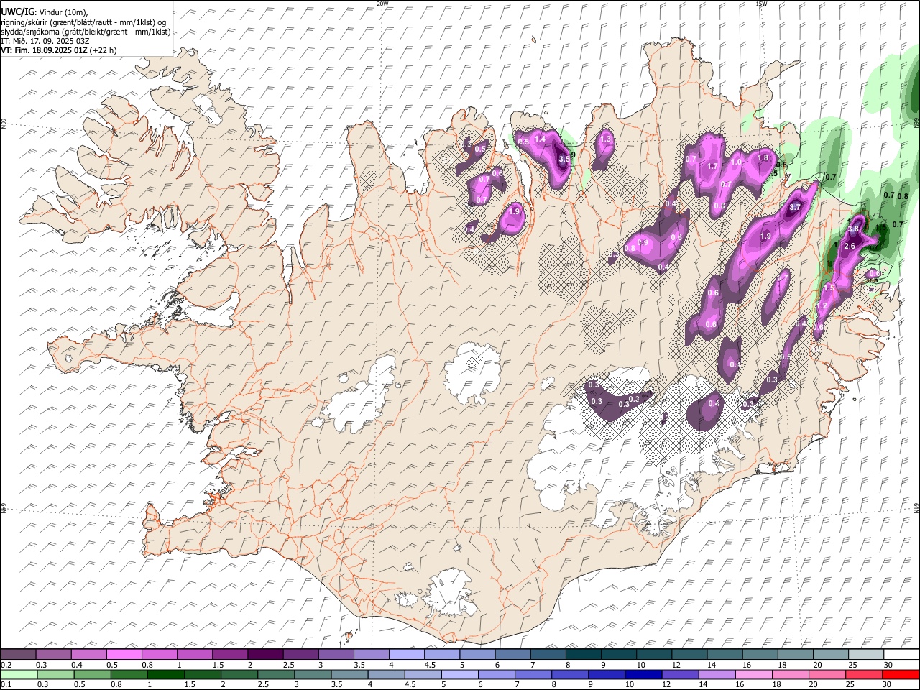The image size is (920, 690).
Task: Select pale lavender snow swatch between 4 and 4.5
Action: tap(406, 654)
